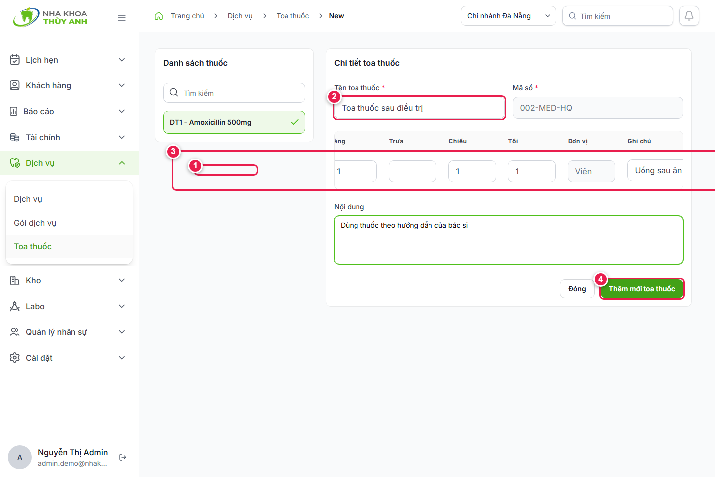
Task: Click the Nội dung text area
Action: pyautogui.click(x=508, y=240)
